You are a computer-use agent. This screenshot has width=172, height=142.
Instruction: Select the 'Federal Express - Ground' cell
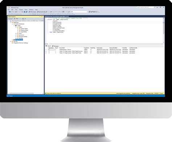[x=65, y=49]
